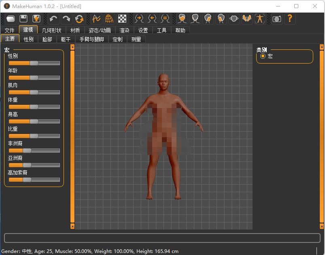
Task: Click the standing figure reset view icon
Action: 260,19
